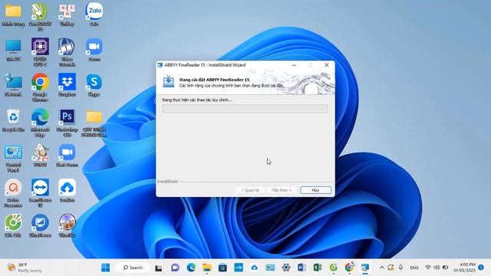Open the UltraViewer desktop shortcut

[x=40, y=225]
